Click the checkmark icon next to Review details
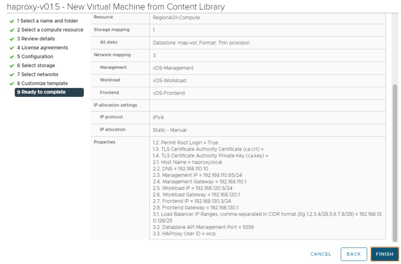The width and height of the screenshot is (401, 264). (x=12, y=39)
